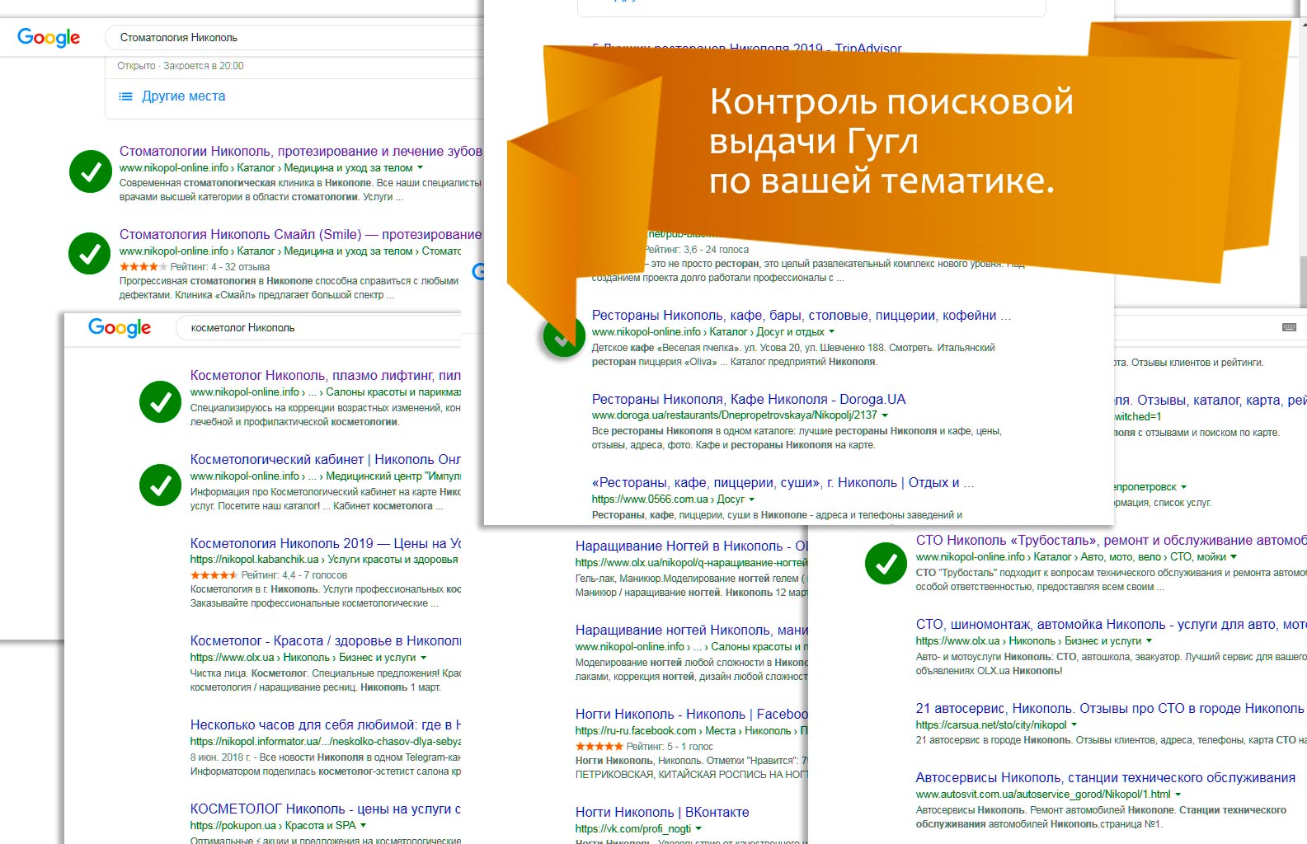Click the Google logo in the Стоматология Никополь window
The image size is (1307, 844).
click(49, 37)
